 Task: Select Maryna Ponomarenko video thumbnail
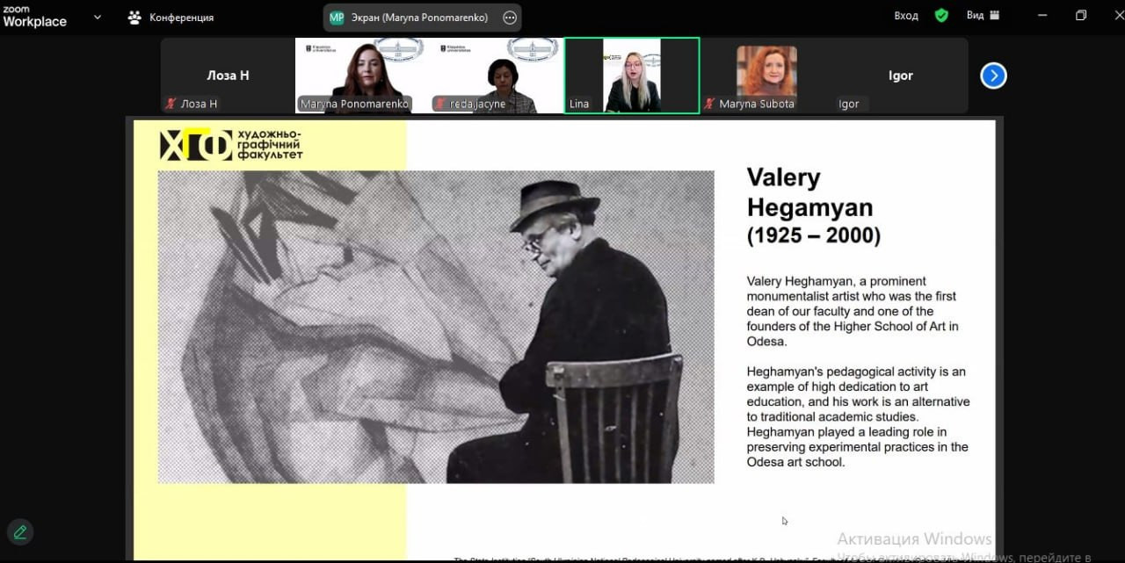(362, 76)
